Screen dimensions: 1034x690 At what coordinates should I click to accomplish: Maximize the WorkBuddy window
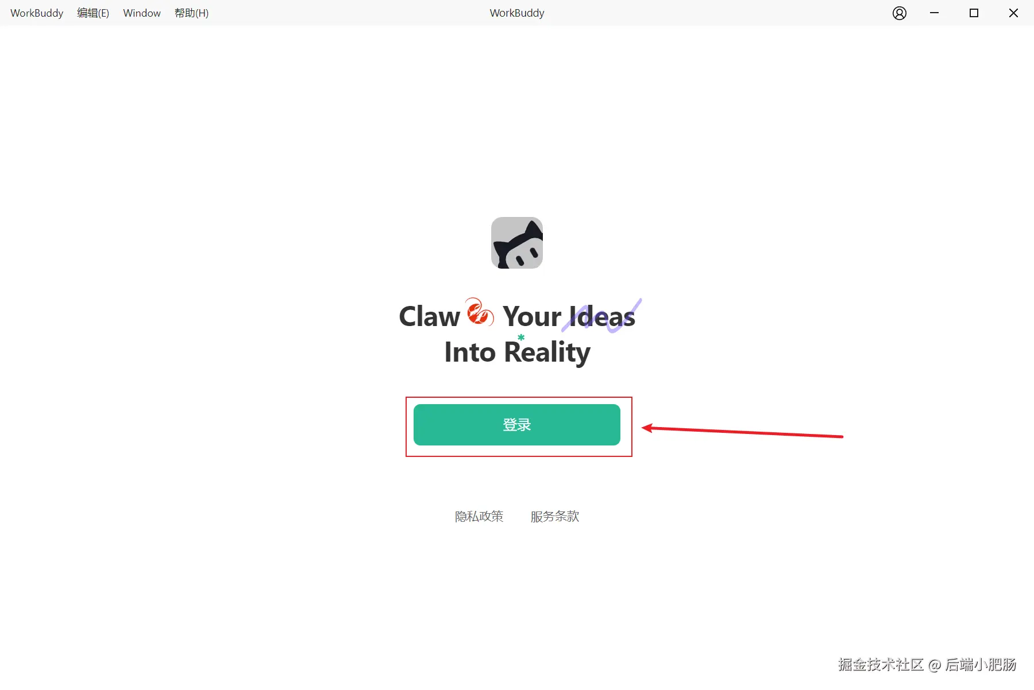pyautogui.click(x=974, y=13)
